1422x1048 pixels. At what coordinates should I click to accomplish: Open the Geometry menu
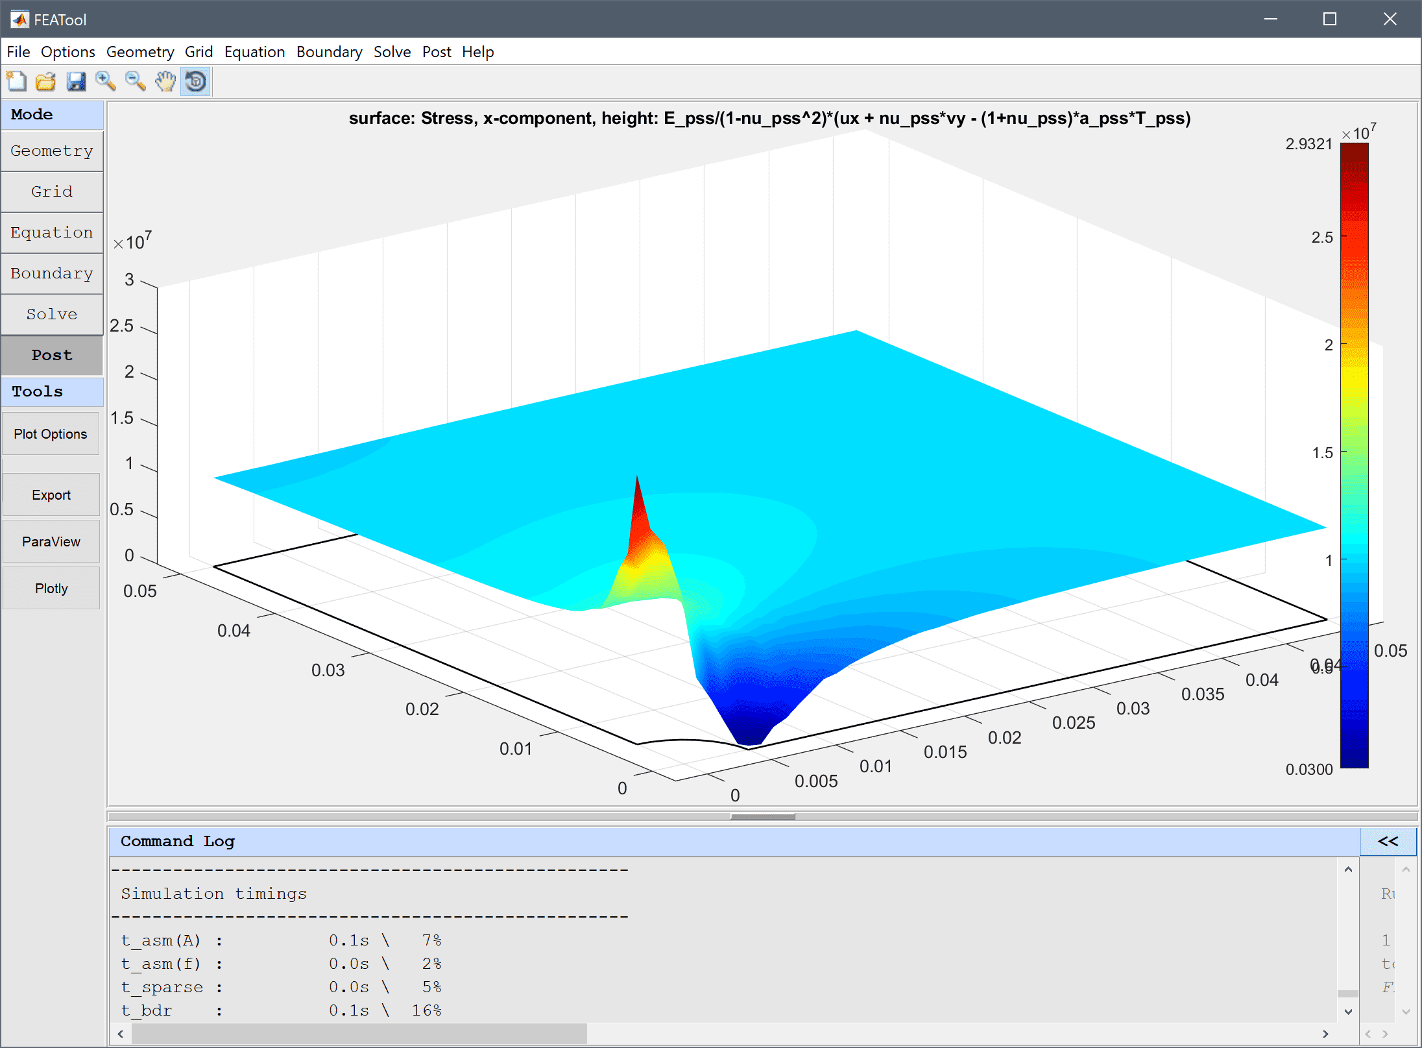(140, 52)
